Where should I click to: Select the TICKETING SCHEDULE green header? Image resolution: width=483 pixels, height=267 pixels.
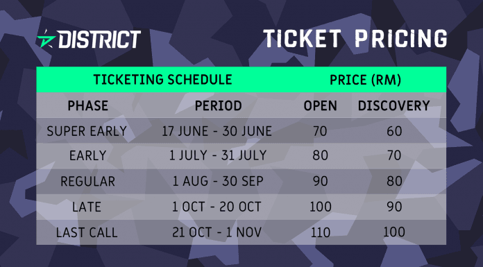[x=162, y=80]
